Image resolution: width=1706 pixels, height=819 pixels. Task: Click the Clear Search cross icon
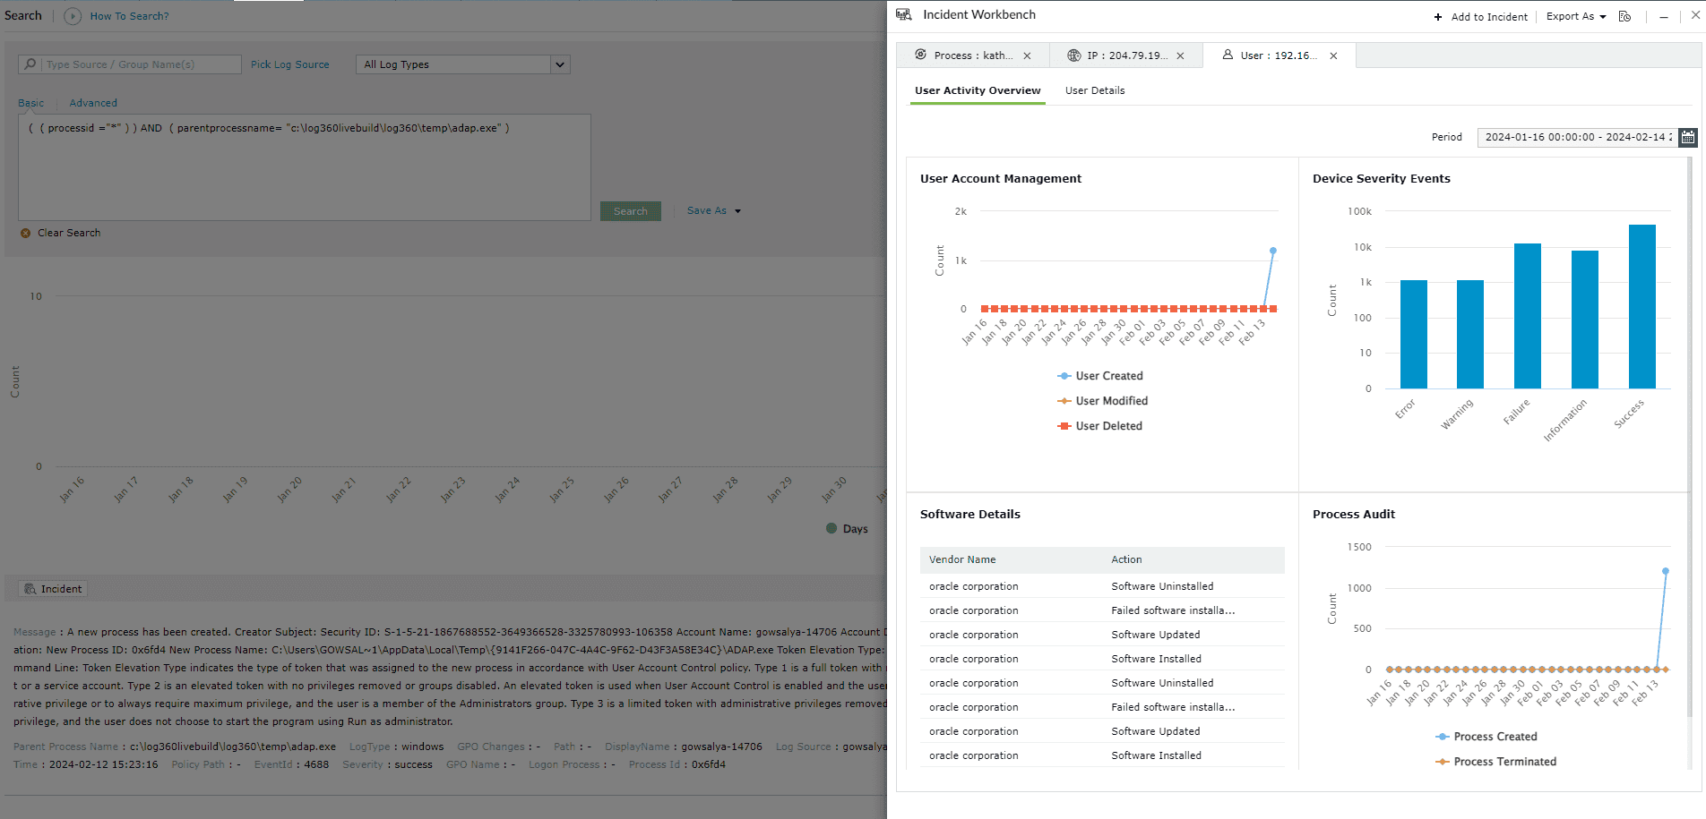[25, 233]
